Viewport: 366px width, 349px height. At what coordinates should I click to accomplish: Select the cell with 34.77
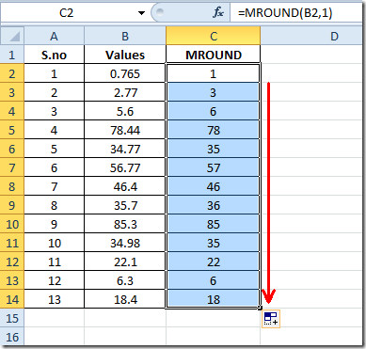click(125, 149)
